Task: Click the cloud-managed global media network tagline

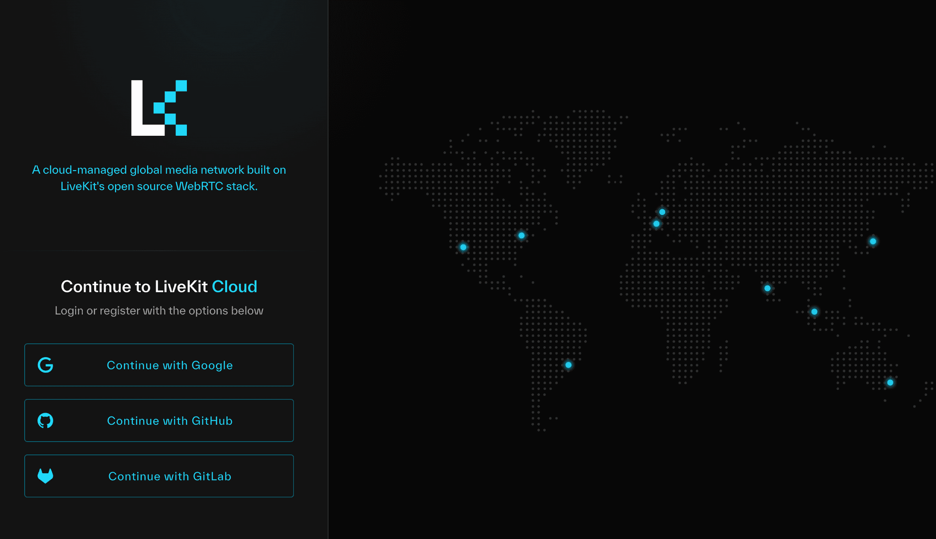Action: click(159, 178)
